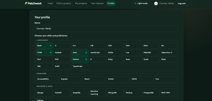Select the Profile tab

click(x=111, y=3)
